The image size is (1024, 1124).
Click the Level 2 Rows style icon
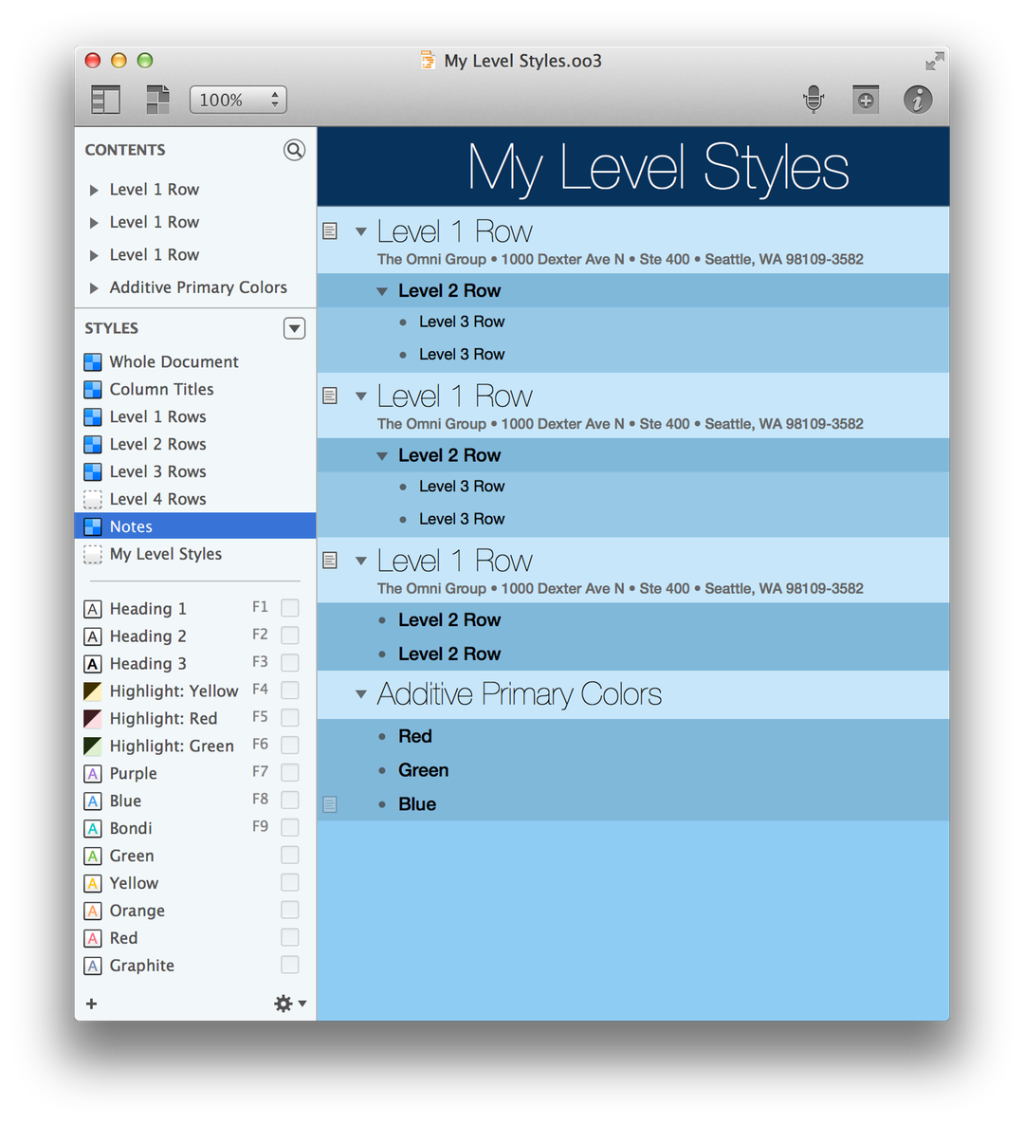(92, 445)
